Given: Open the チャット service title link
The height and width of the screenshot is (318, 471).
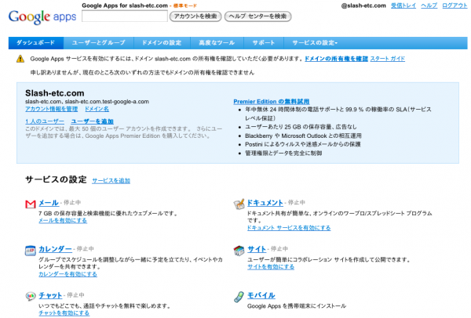Looking at the screenshot, I should [x=50, y=295].
